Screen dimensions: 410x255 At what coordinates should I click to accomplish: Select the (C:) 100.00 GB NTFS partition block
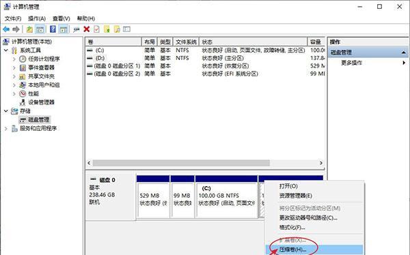point(226,197)
